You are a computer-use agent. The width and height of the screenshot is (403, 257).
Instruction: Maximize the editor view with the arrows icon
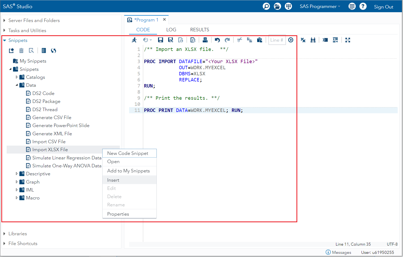click(x=348, y=40)
